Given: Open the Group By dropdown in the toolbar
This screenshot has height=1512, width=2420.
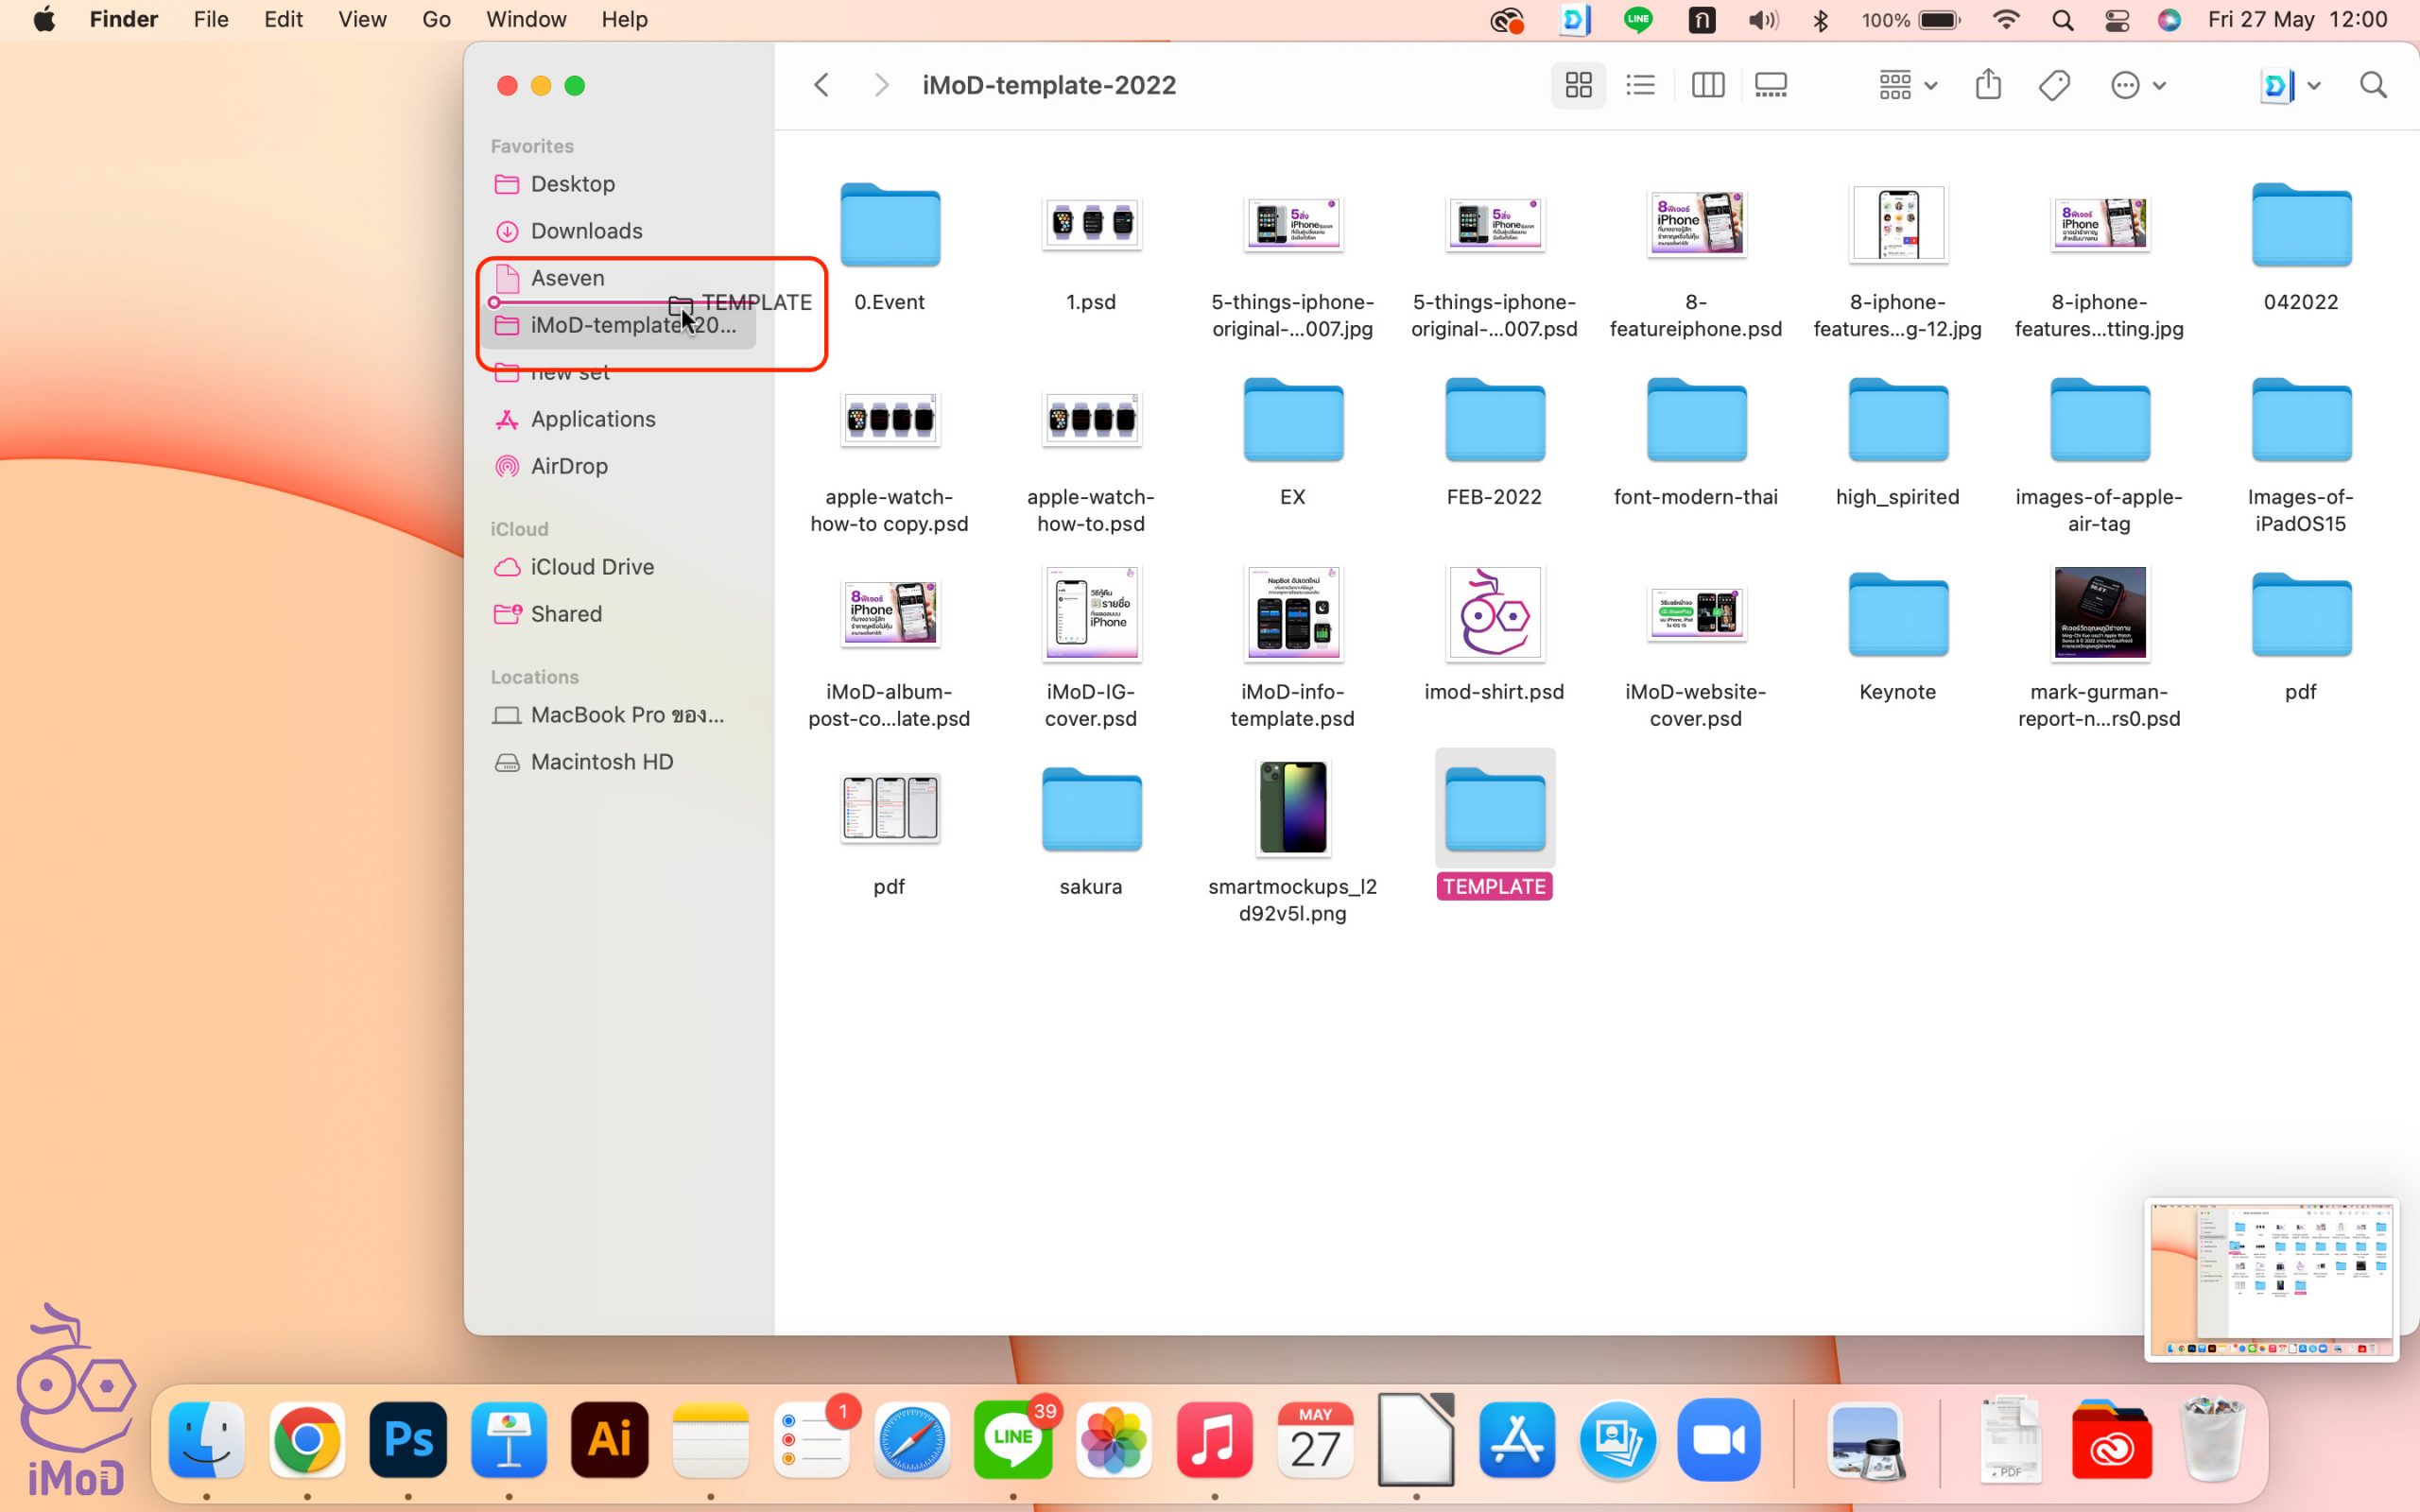Looking at the screenshot, I should [x=1907, y=85].
